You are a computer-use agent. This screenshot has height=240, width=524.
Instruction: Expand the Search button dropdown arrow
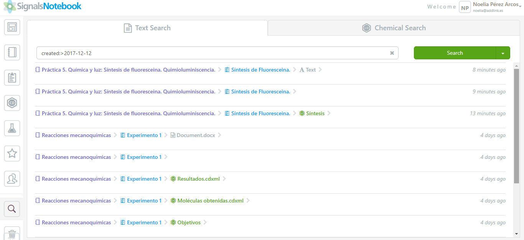point(503,53)
